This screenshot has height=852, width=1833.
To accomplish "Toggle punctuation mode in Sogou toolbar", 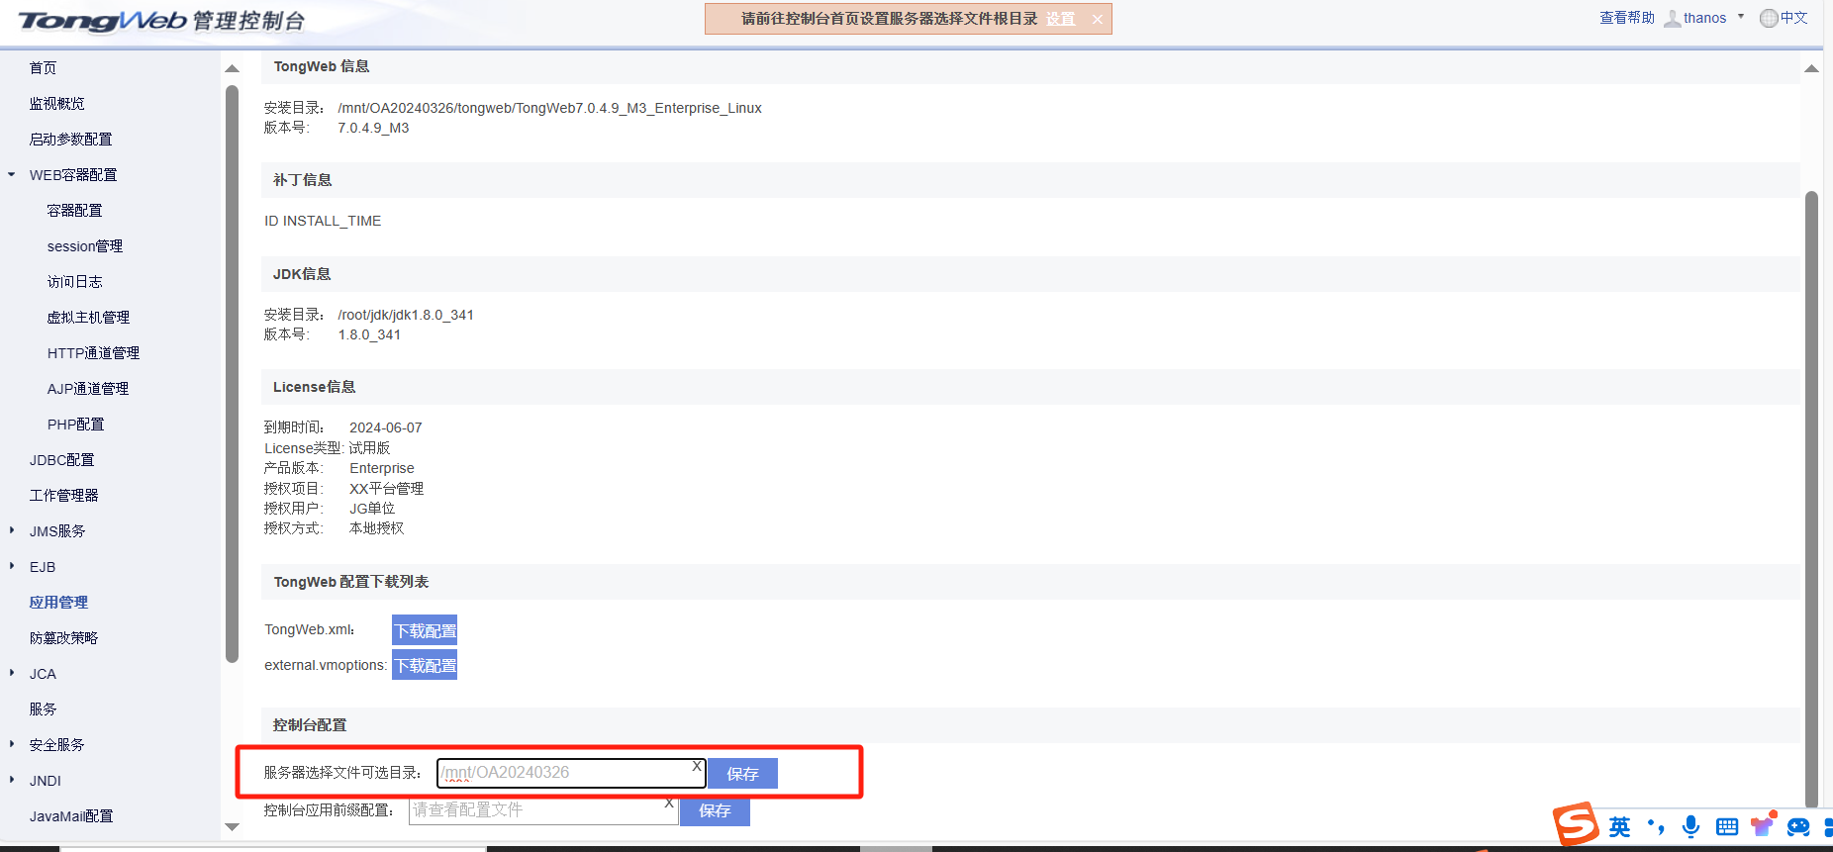I will point(1656,826).
